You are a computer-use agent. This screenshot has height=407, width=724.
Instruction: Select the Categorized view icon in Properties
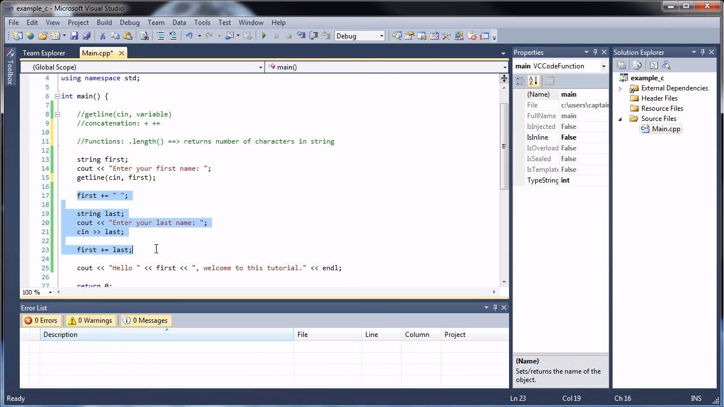click(x=519, y=80)
